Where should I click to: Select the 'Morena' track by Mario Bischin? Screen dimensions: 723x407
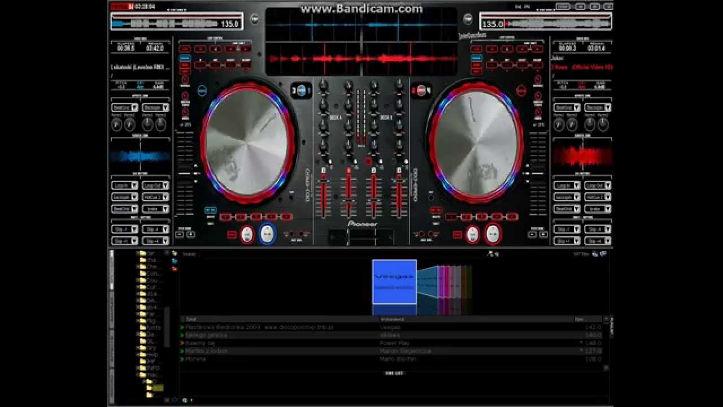pos(391,359)
